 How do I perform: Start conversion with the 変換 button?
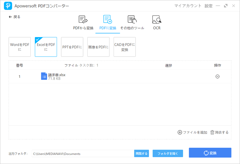(210, 153)
